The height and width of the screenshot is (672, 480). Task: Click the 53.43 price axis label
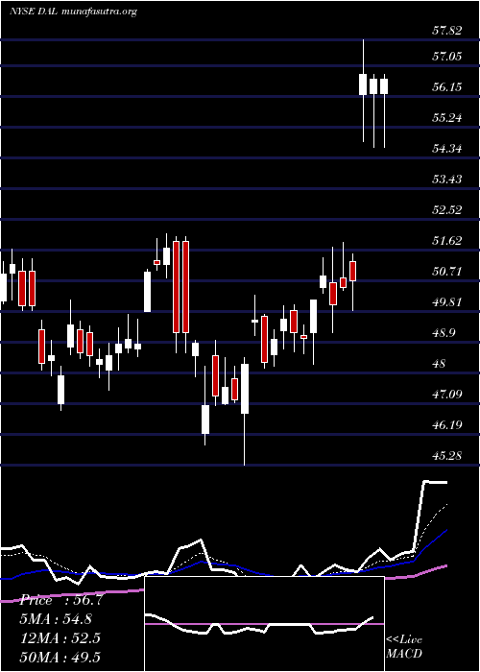447,180
